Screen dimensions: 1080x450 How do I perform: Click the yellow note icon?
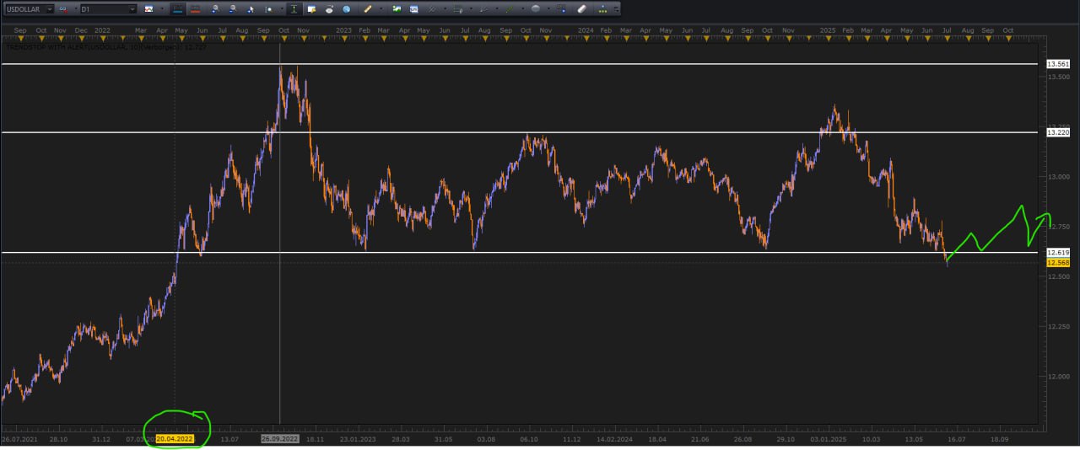pyautogui.click(x=311, y=9)
